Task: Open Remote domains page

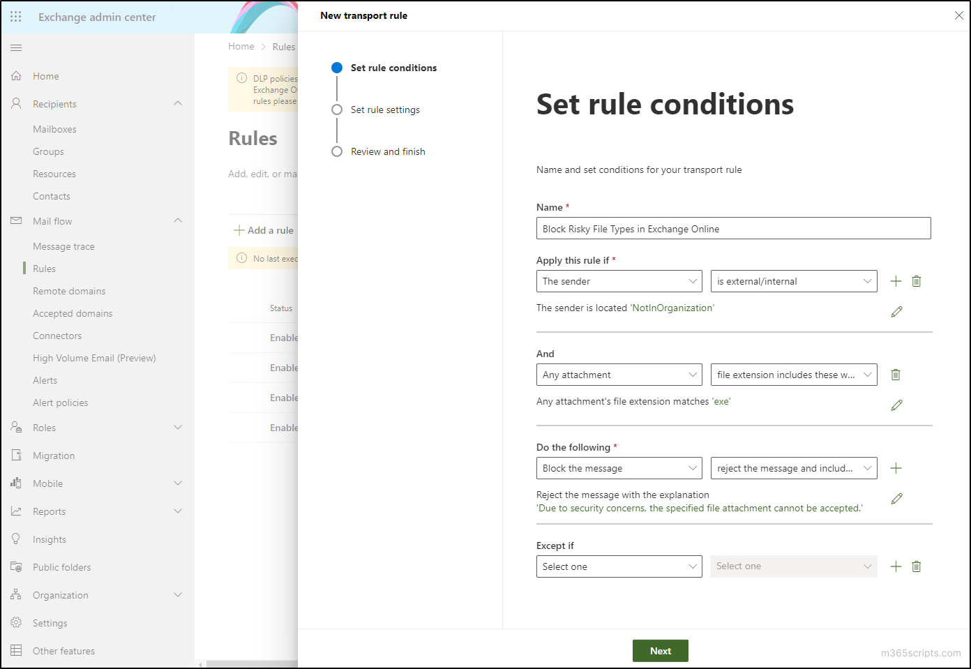Action: 69,291
